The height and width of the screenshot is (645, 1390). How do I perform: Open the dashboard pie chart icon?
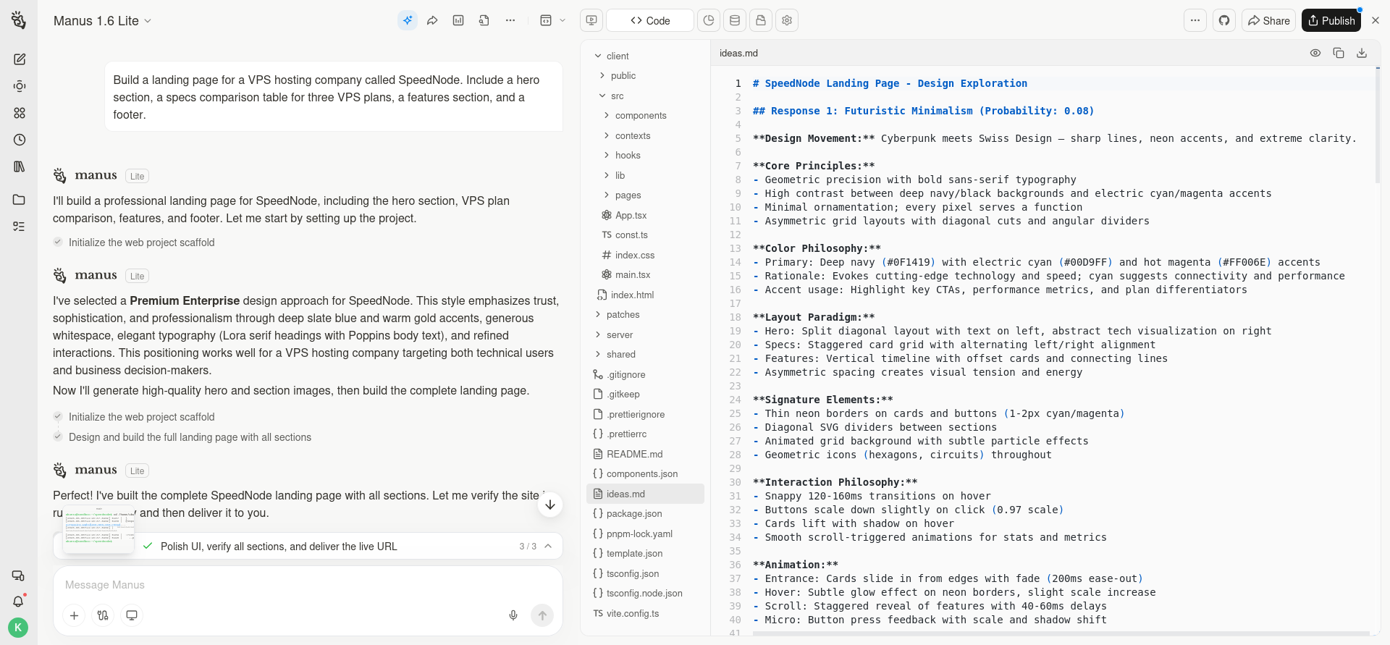709,20
